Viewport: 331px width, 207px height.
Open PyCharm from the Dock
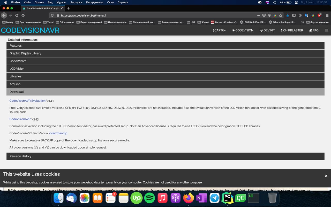tap(227, 198)
